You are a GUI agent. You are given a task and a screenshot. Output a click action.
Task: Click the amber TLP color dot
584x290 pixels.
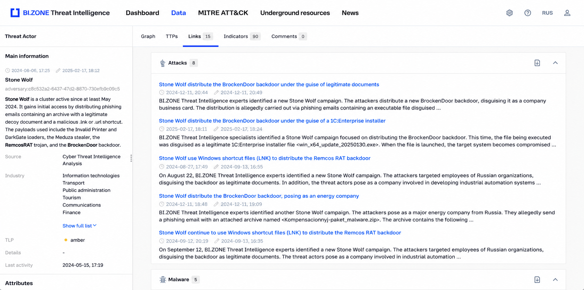(66, 240)
